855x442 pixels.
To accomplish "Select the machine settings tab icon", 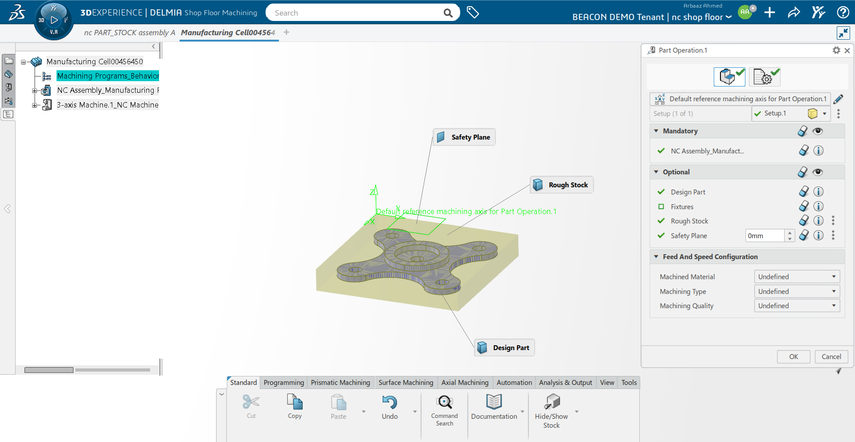I will (x=765, y=77).
